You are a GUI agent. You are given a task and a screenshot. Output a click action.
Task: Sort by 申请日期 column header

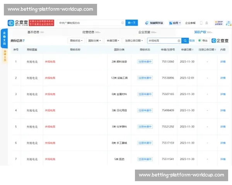187,50
